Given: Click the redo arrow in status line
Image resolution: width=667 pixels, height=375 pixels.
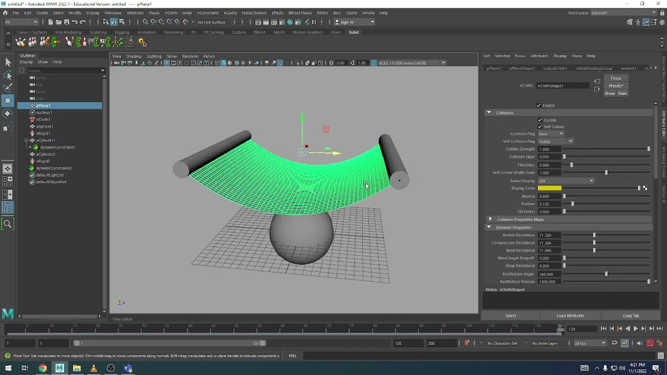Looking at the screenshot, I should [82, 22].
